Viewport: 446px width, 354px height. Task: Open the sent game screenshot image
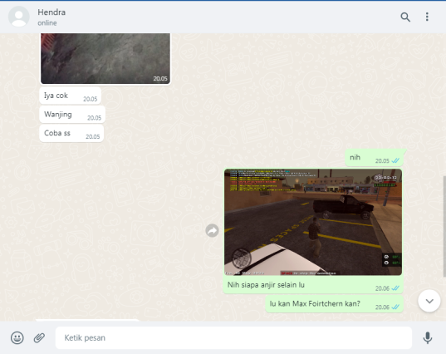(313, 222)
